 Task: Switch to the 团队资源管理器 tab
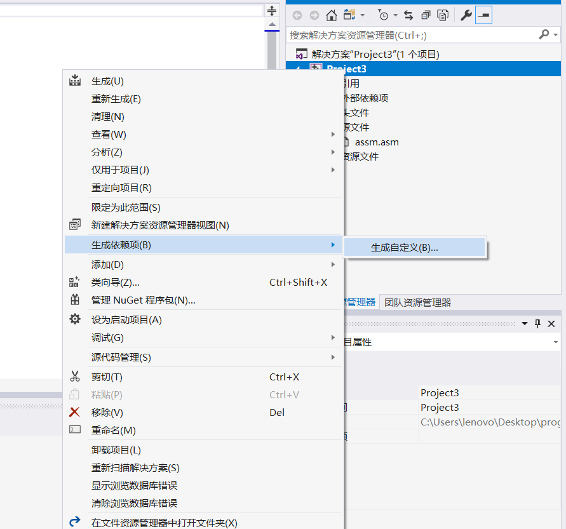[x=417, y=302]
